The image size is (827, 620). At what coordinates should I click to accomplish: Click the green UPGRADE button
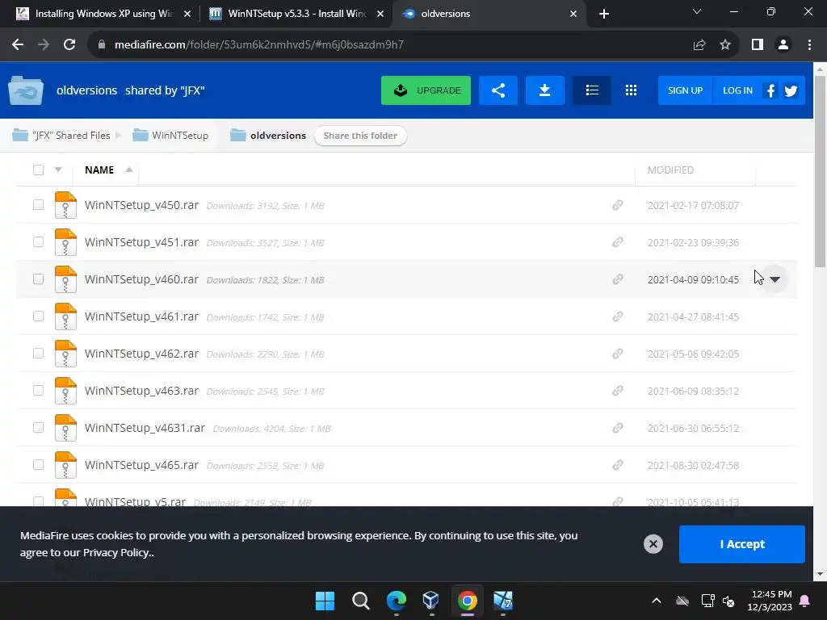(426, 90)
